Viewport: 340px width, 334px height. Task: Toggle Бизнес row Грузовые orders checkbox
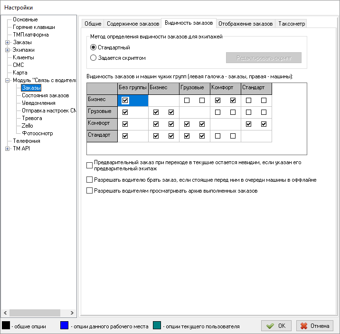pyautogui.click(x=187, y=100)
